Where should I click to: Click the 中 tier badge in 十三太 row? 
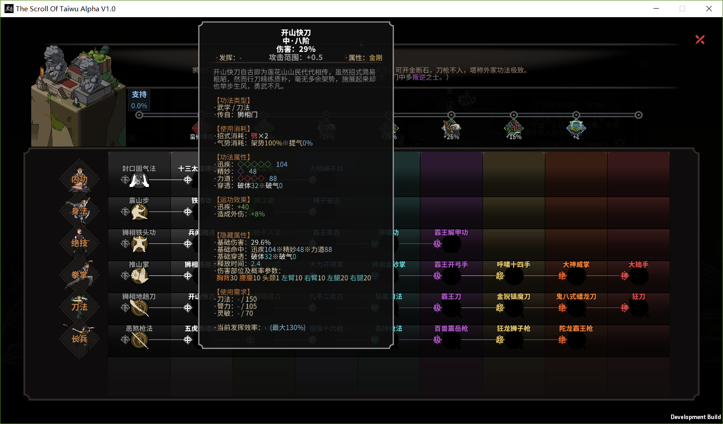coord(188,180)
